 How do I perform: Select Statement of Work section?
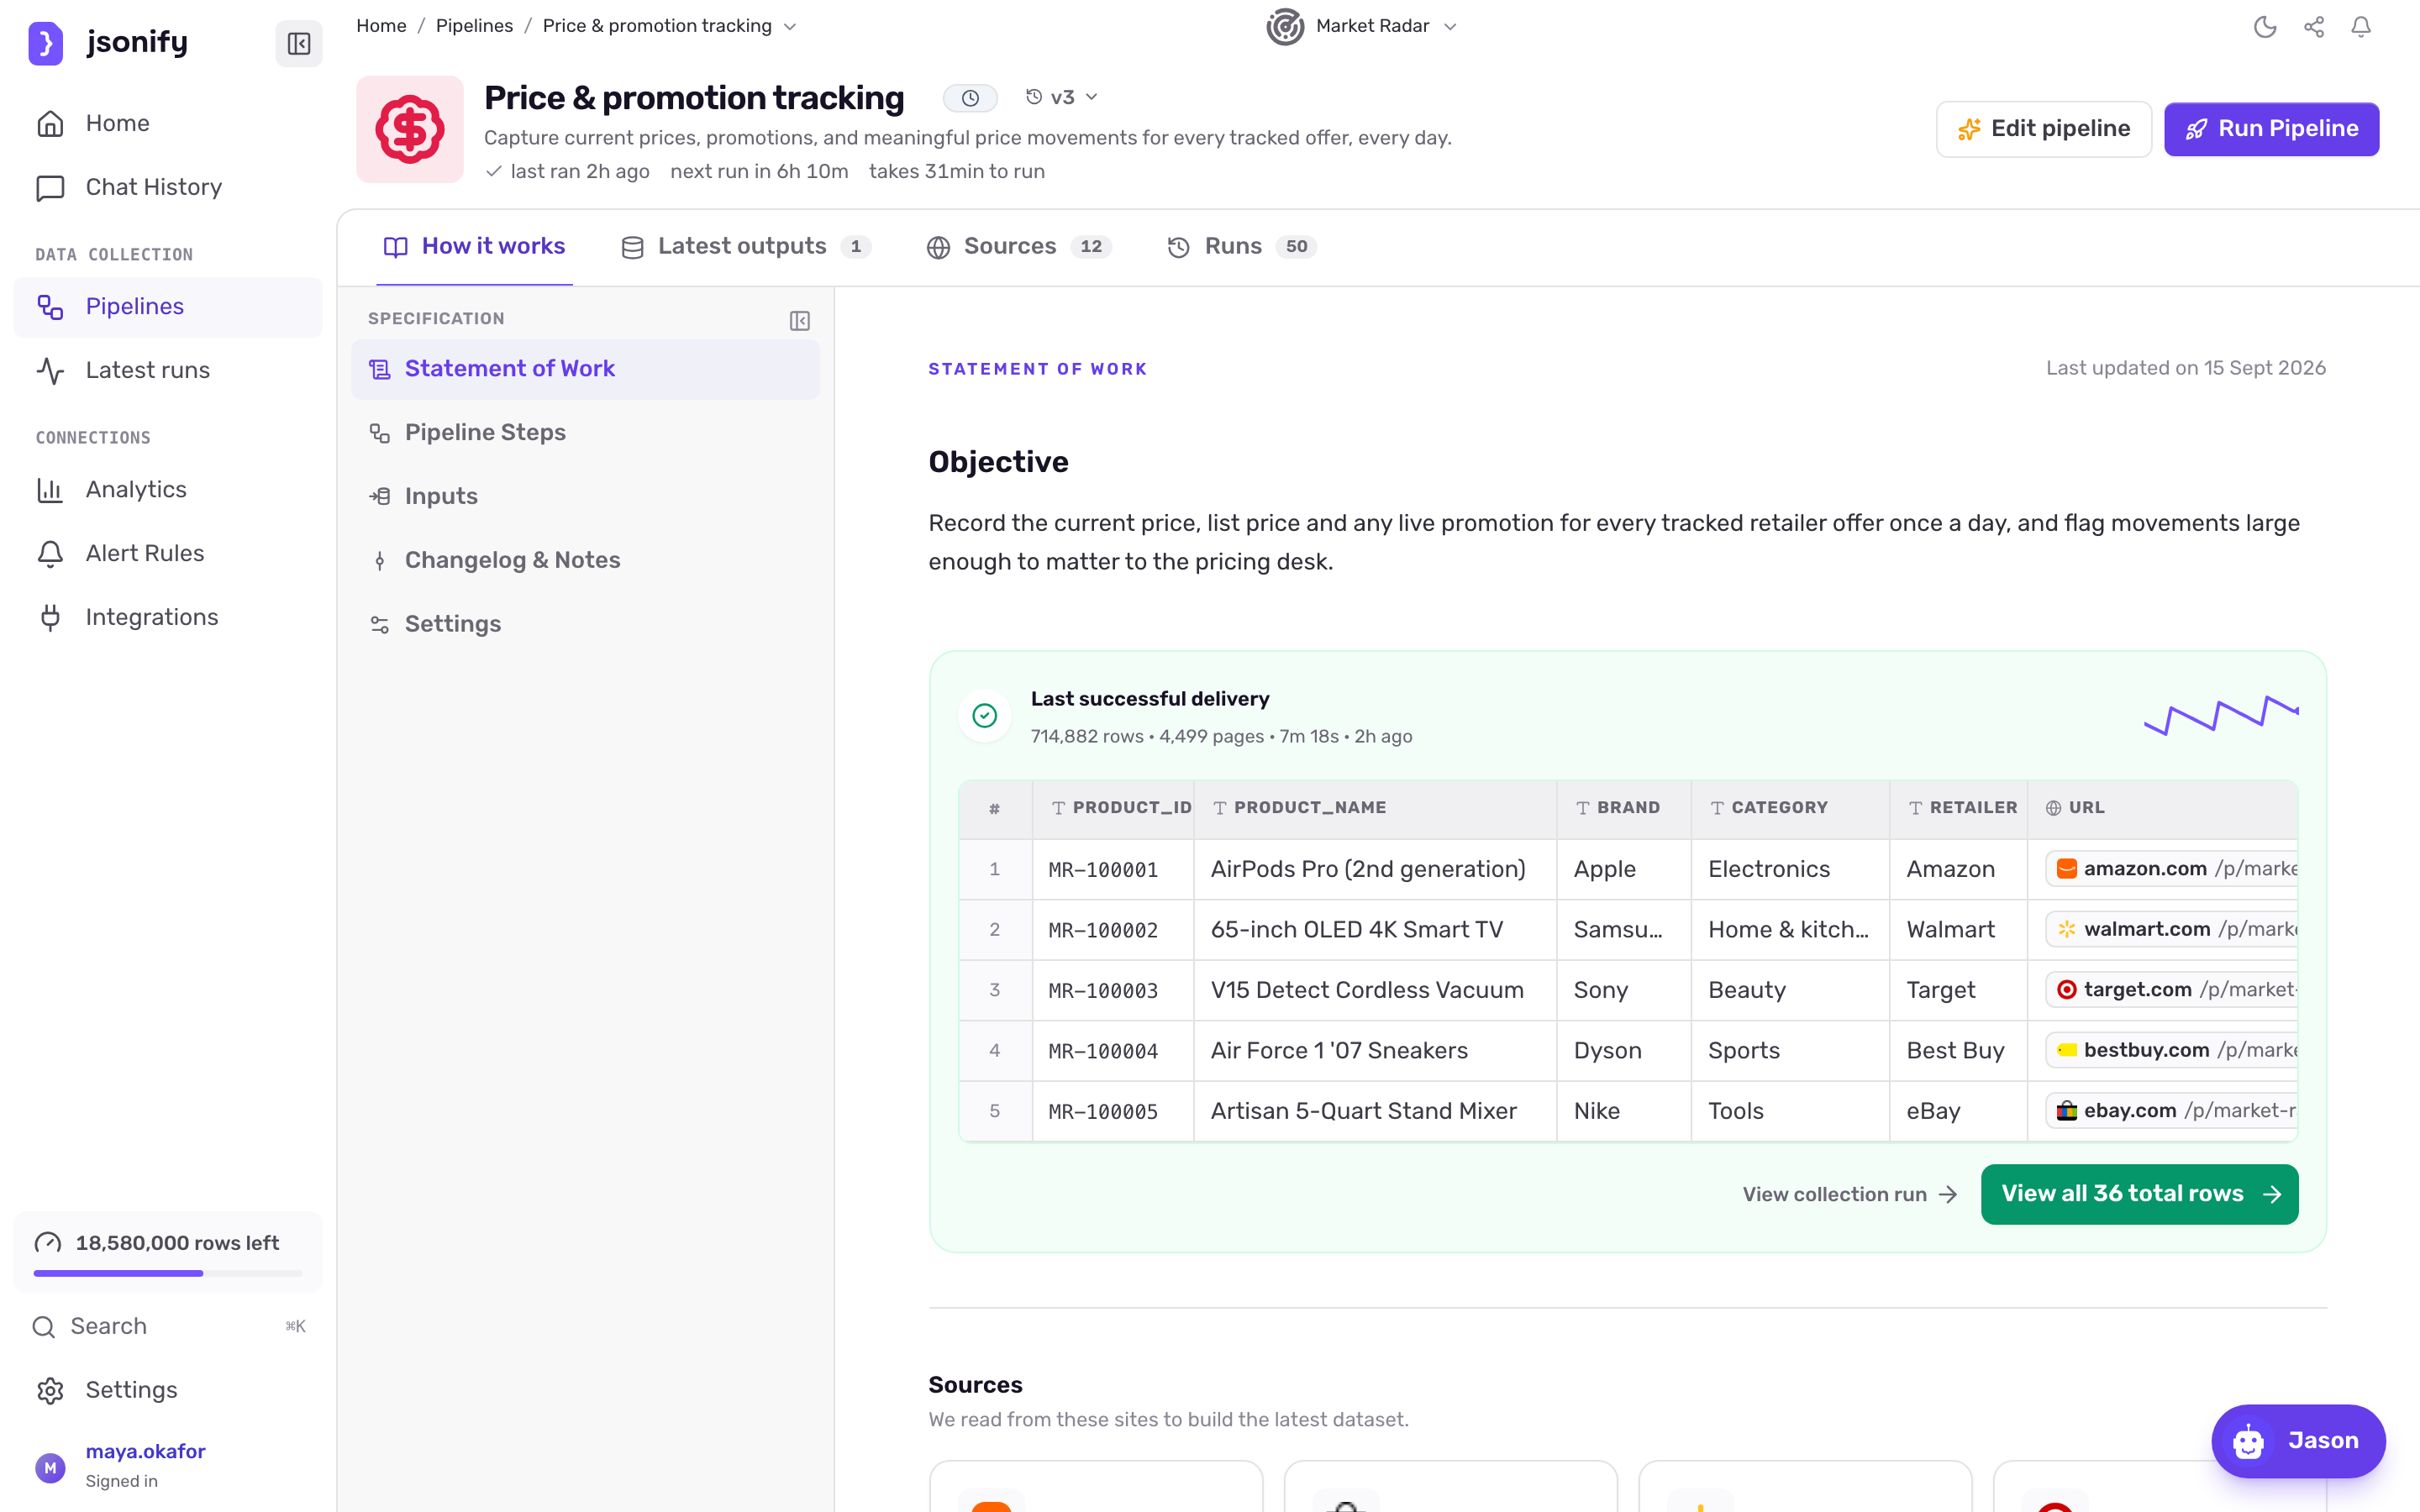coord(585,369)
